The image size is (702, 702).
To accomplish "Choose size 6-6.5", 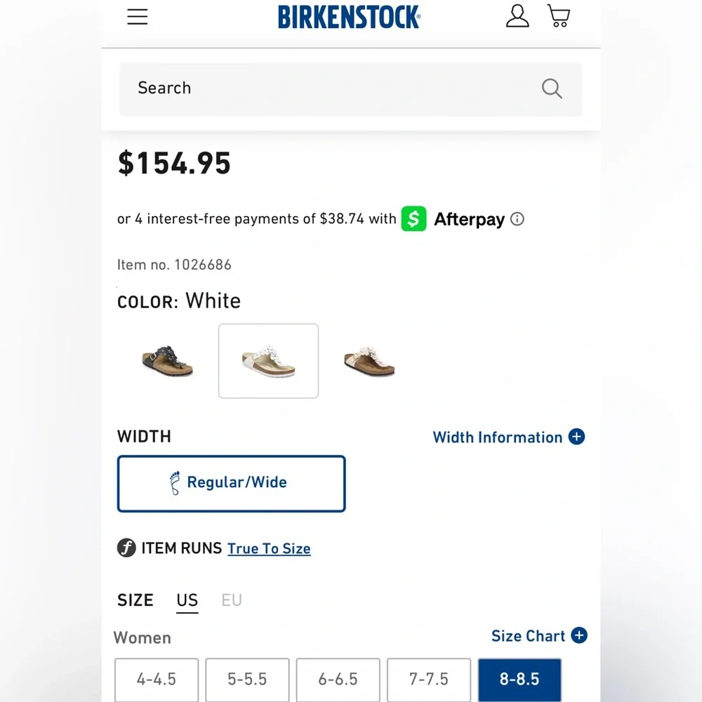I will pos(338,679).
